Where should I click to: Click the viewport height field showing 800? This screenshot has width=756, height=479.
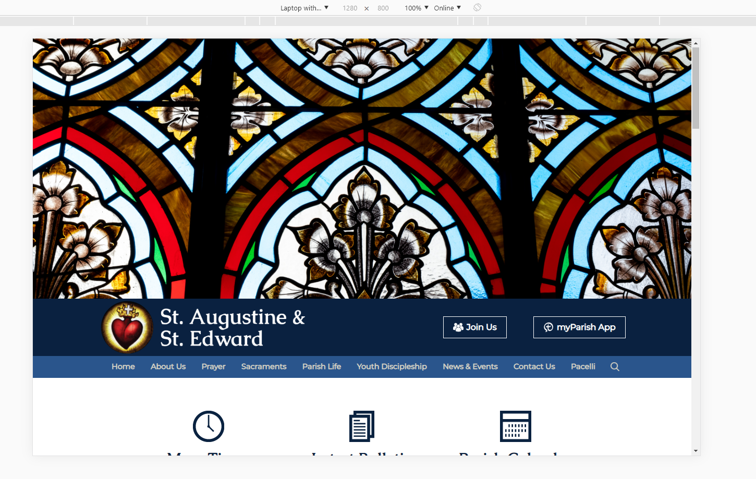pyautogui.click(x=383, y=8)
